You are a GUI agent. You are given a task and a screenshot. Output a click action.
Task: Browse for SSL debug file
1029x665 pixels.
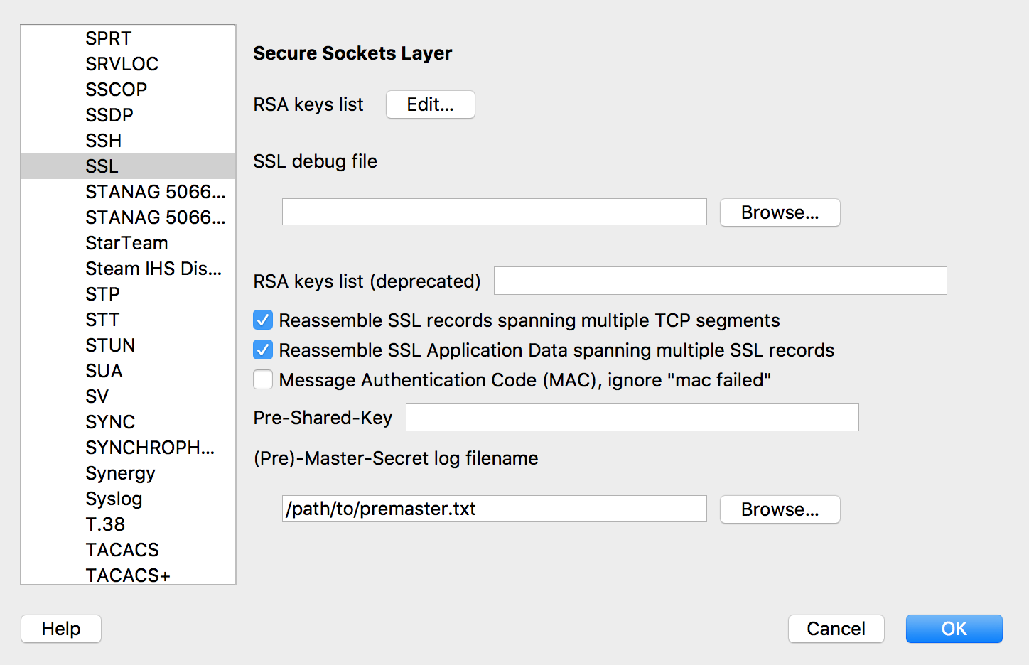pyautogui.click(x=780, y=212)
